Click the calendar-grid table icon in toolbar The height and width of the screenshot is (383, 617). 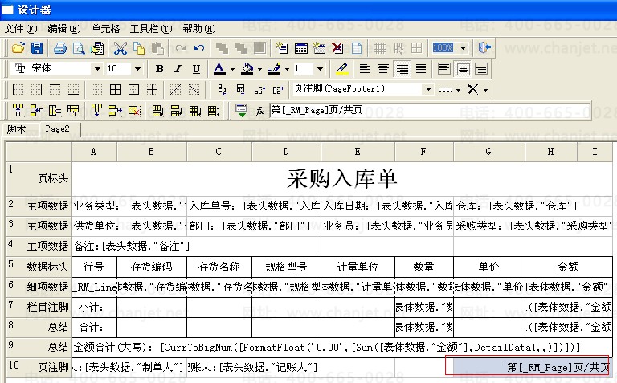click(x=301, y=48)
